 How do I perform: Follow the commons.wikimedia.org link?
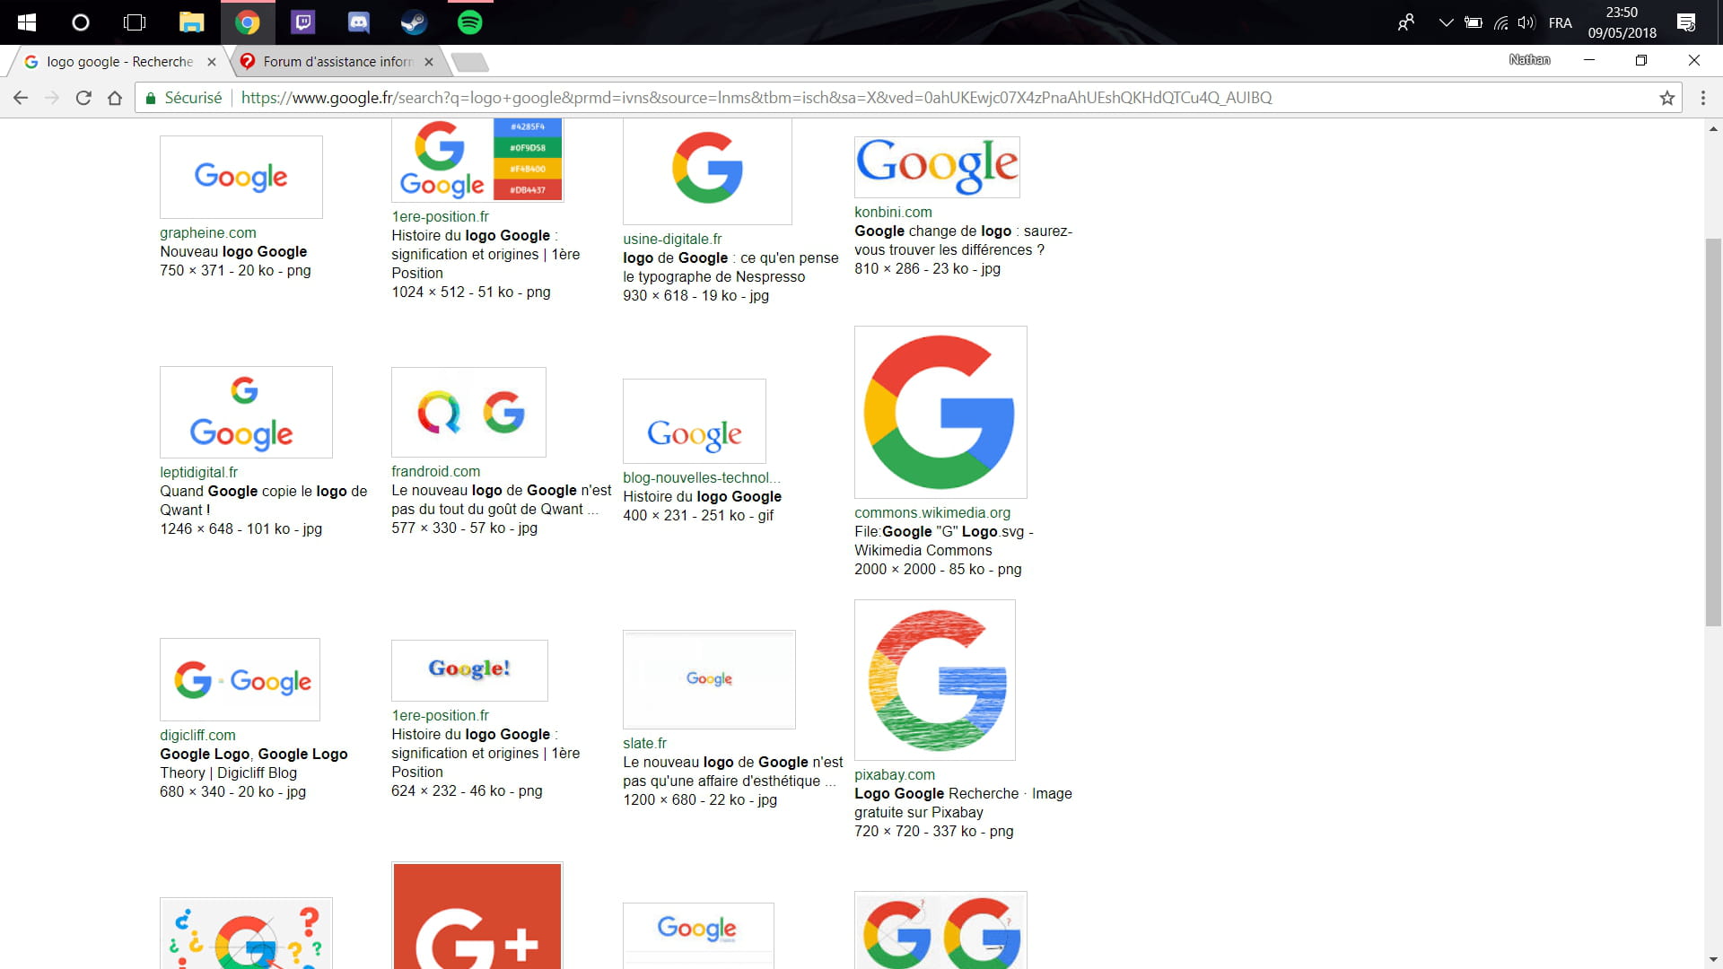[x=932, y=513]
